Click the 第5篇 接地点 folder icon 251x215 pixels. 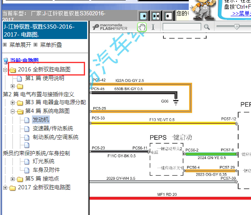(x=20, y=179)
